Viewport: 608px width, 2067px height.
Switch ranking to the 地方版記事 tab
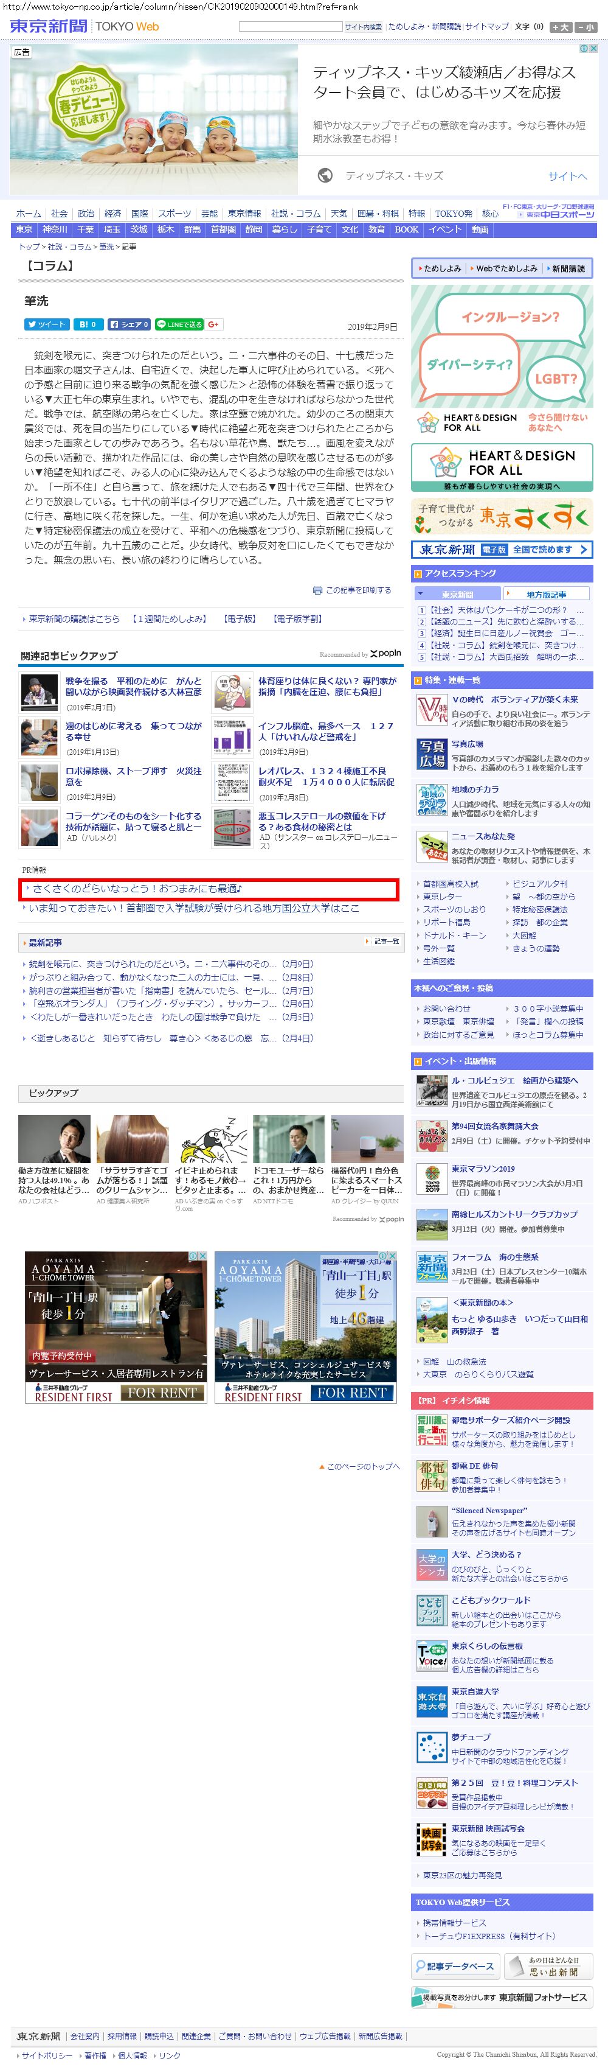click(547, 594)
